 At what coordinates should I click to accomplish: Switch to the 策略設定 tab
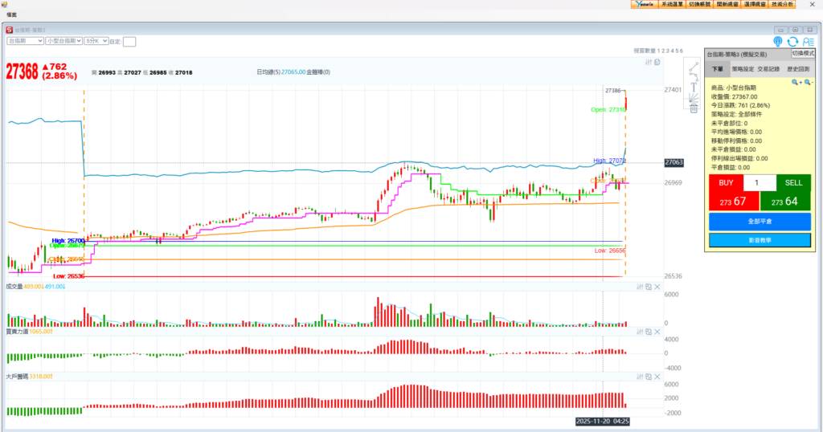743,70
